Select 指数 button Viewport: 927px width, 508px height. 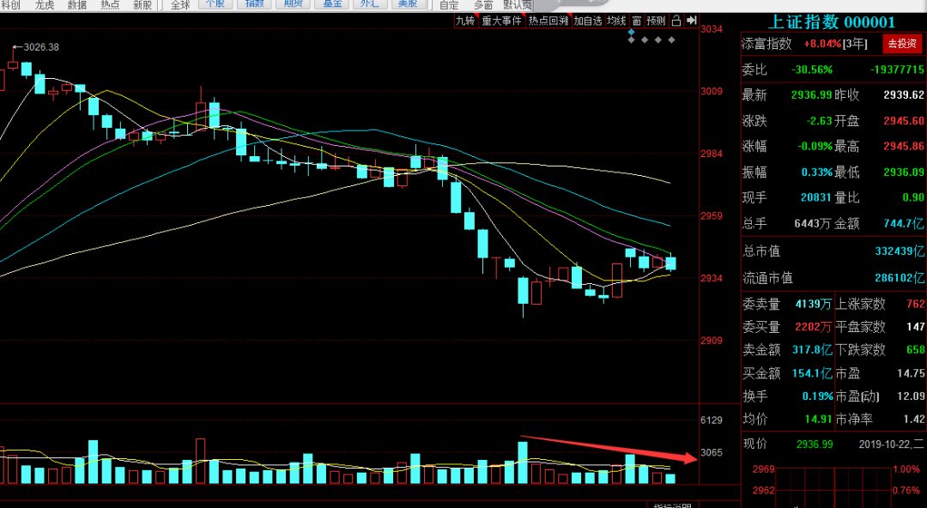pos(254,4)
